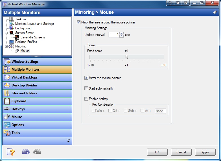The height and width of the screenshot is (161, 221).
Task: Select Save Idle Screens tree item
Action: pos(33,37)
